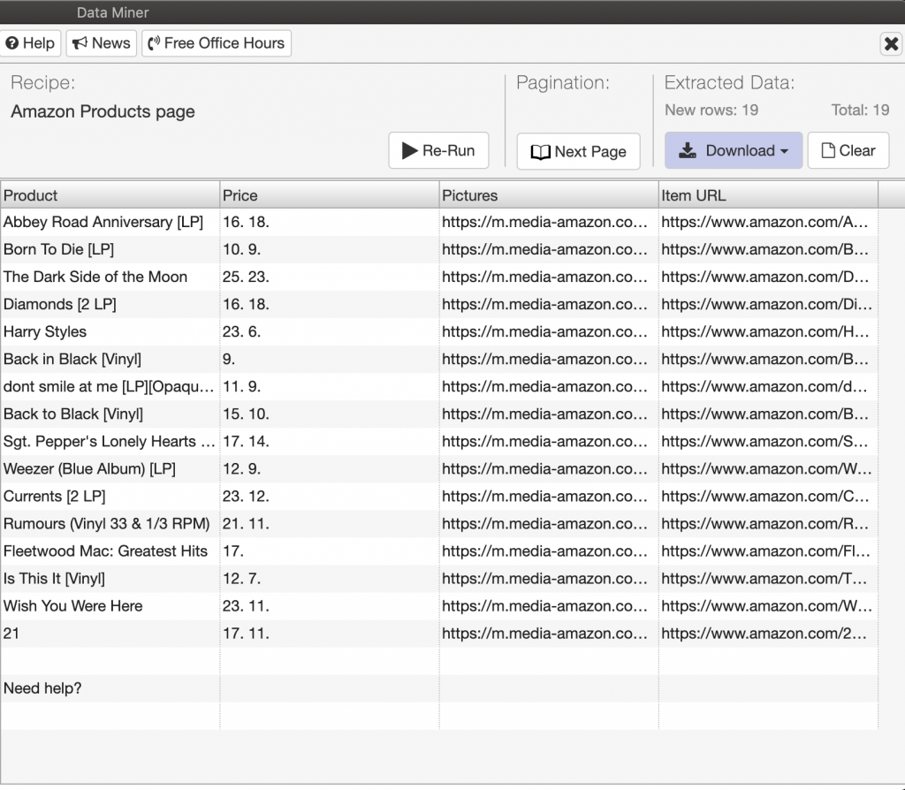Click the Item URL cell for Harry Styles
905x790 pixels.
pyautogui.click(x=768, y=331)
